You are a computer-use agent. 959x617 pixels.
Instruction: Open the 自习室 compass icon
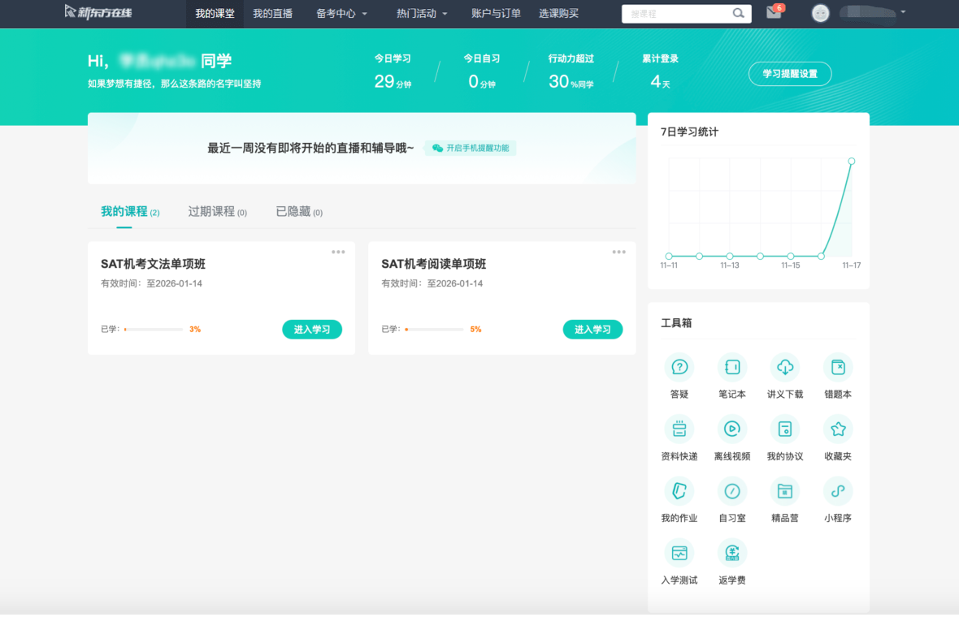point(732,491)
